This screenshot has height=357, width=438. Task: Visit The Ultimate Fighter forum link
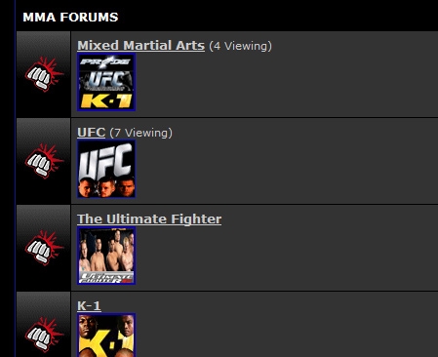(149, 219)
